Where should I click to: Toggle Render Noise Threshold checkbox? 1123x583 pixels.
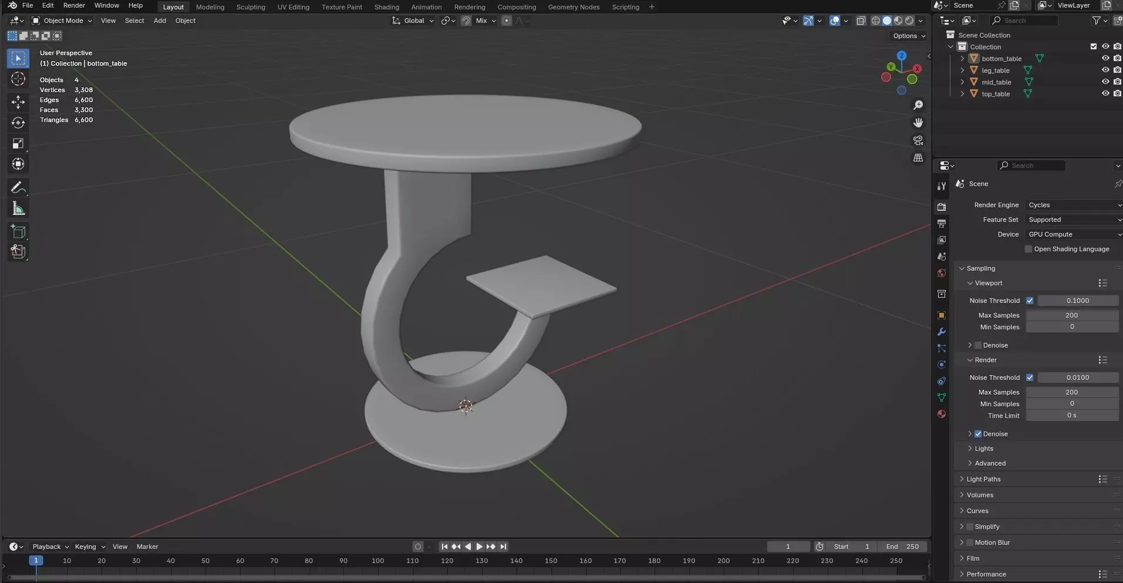pos(1030,378)
